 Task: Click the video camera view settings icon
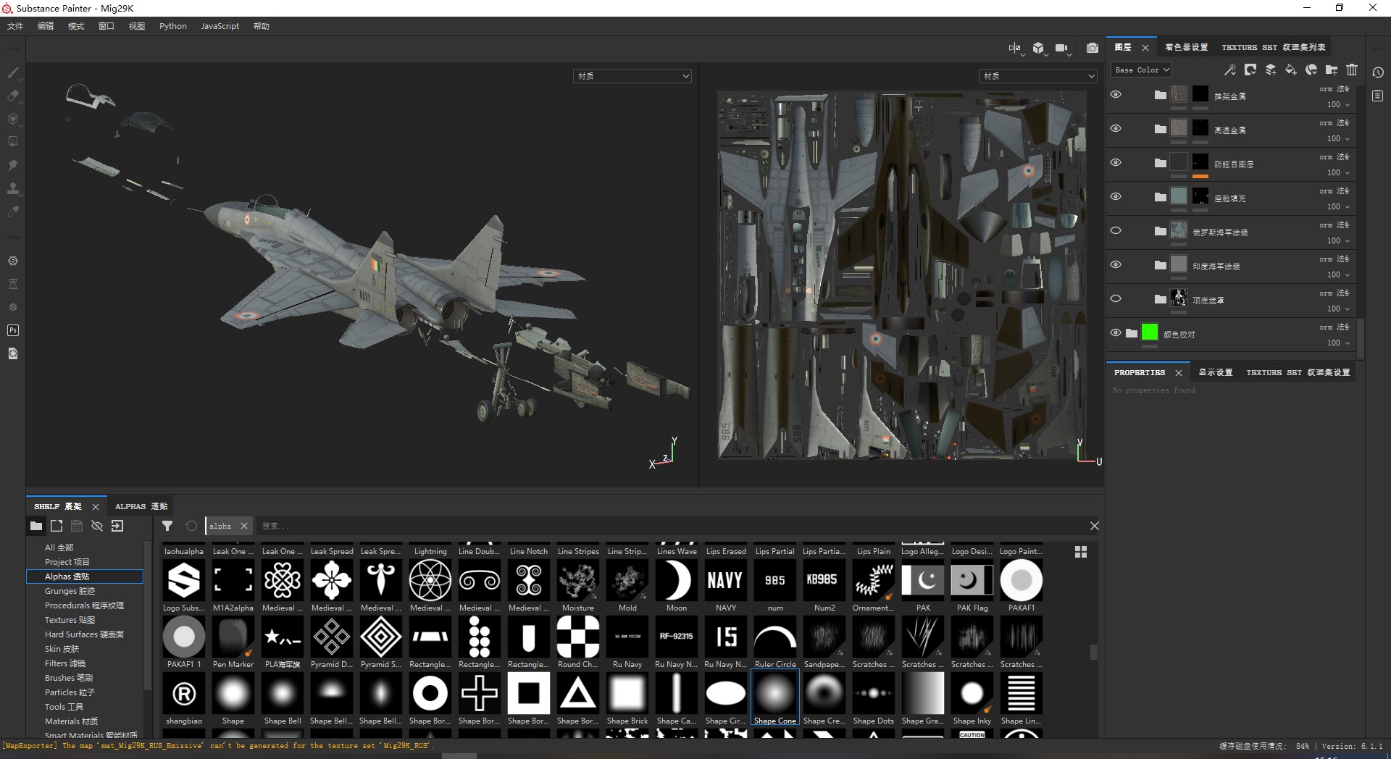pos(1062,49)
